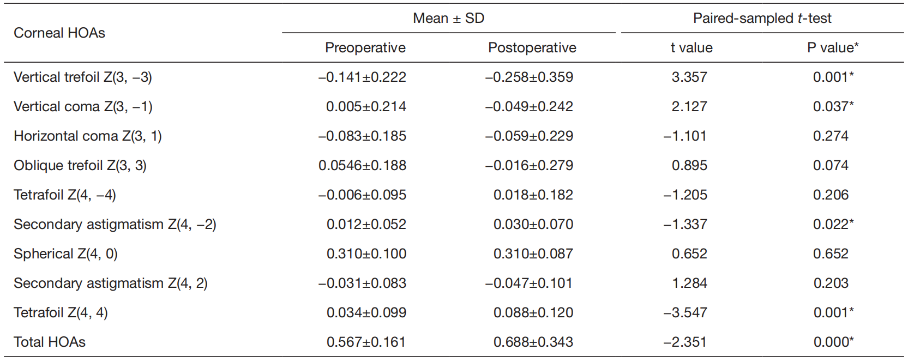Click the "Corneal HOAs" column header

coord(59,33)
